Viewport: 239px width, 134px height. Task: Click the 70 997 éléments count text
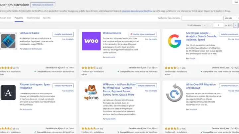pos(194,25)
